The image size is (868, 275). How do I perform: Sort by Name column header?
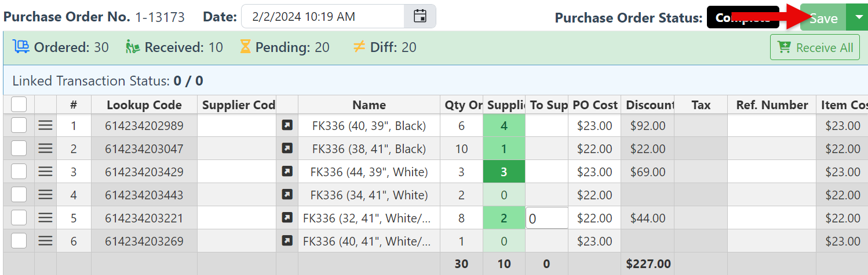pyautogui.click(x=369, y=105)
